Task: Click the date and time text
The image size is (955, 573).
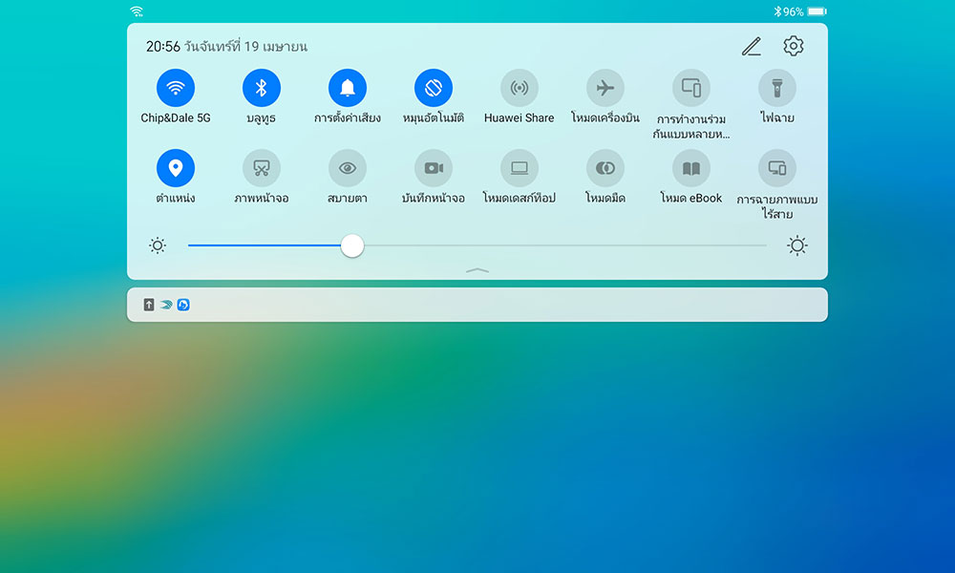Action: (226, 46)
